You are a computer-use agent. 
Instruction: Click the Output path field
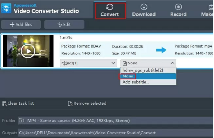pyautogui.click(x=116, y=133)
